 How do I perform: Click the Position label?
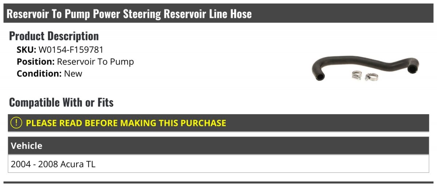(x=35, y=61)
